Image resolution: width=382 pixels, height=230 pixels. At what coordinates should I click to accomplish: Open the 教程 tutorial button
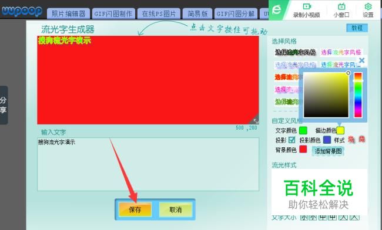click(357, 28)
